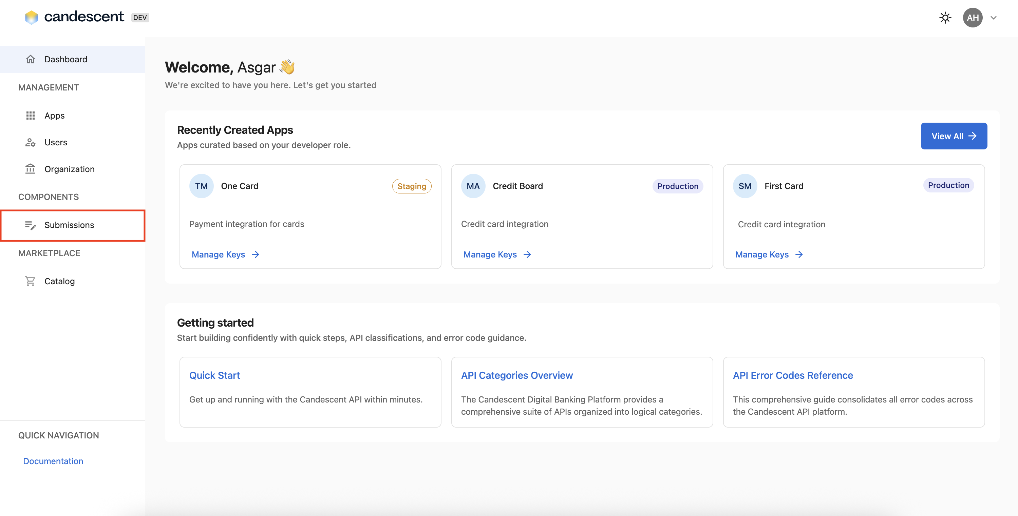The width and height of the screenshot is (1018, 516).
Task: Open Submissions using its pencil icon
Action: point(31,225)
